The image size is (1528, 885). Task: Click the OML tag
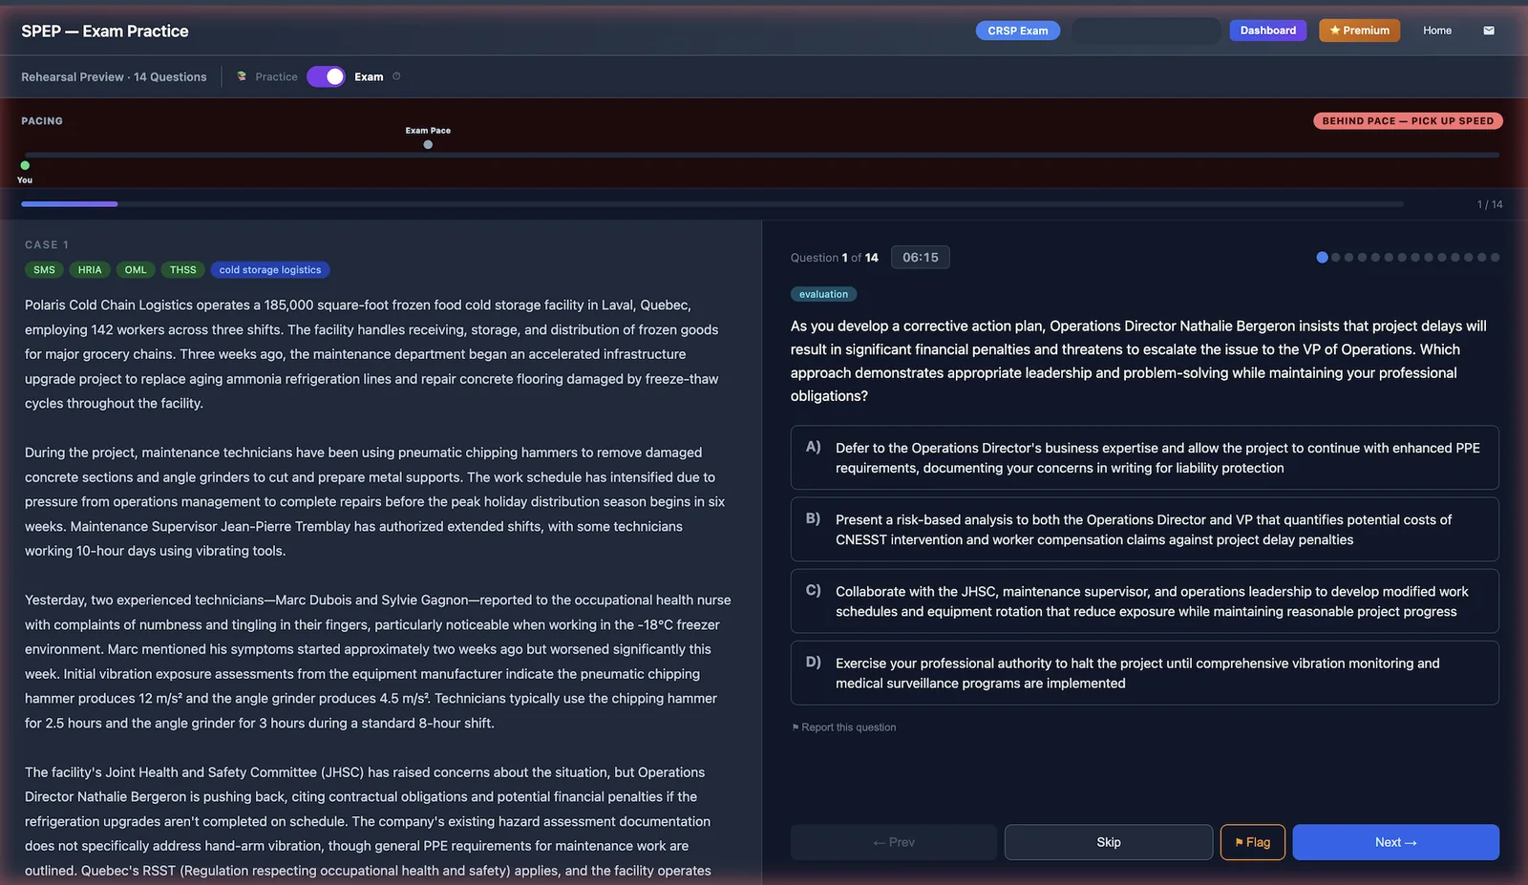tap(136, 270)
